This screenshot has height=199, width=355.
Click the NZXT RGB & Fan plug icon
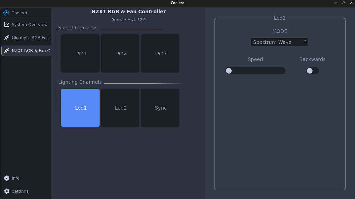[7, 51]
